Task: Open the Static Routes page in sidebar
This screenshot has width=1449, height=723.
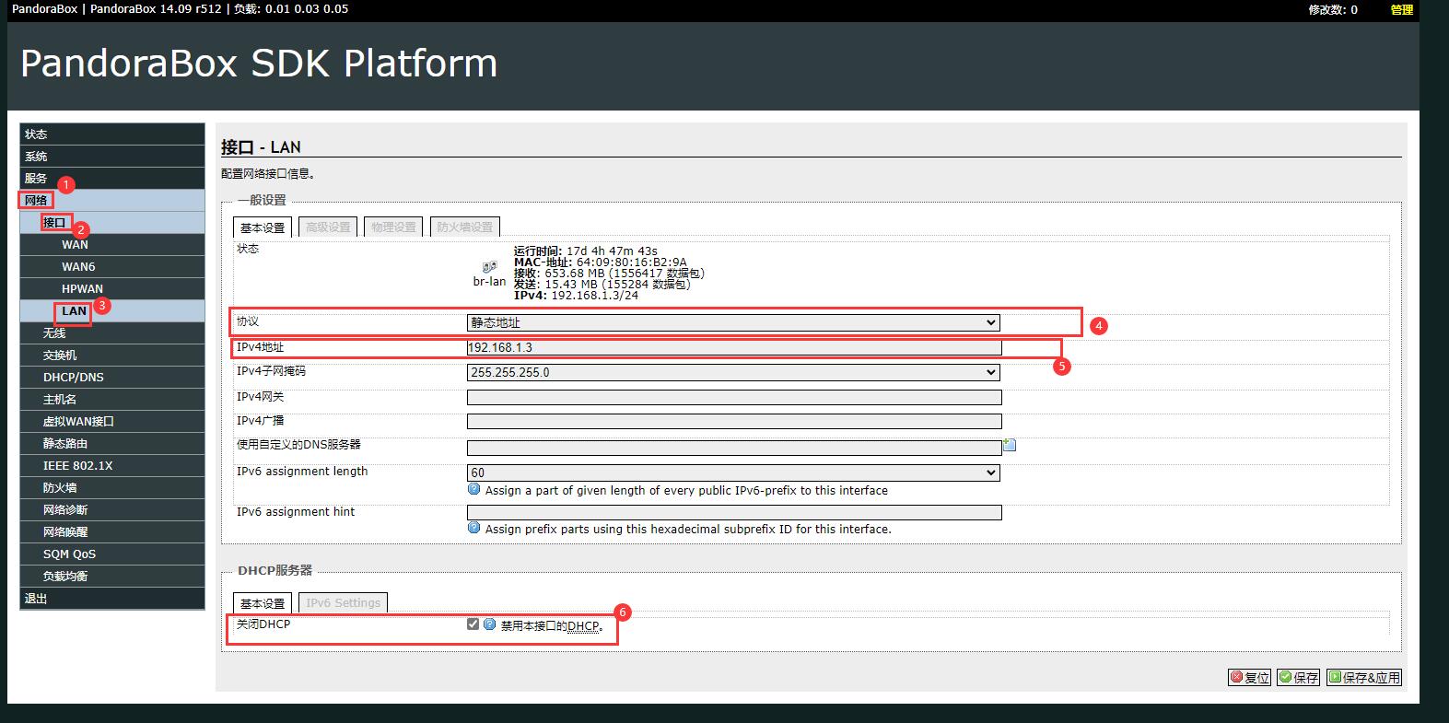Action: point(112,444)
